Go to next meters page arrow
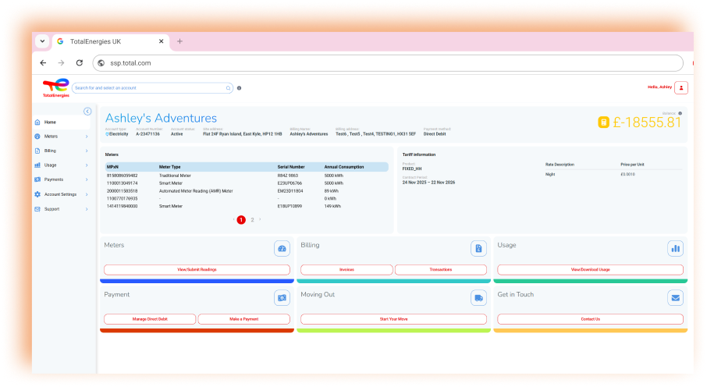Viewport: 707px width, 387px height. pyautogui.click(x=260, y=220)
